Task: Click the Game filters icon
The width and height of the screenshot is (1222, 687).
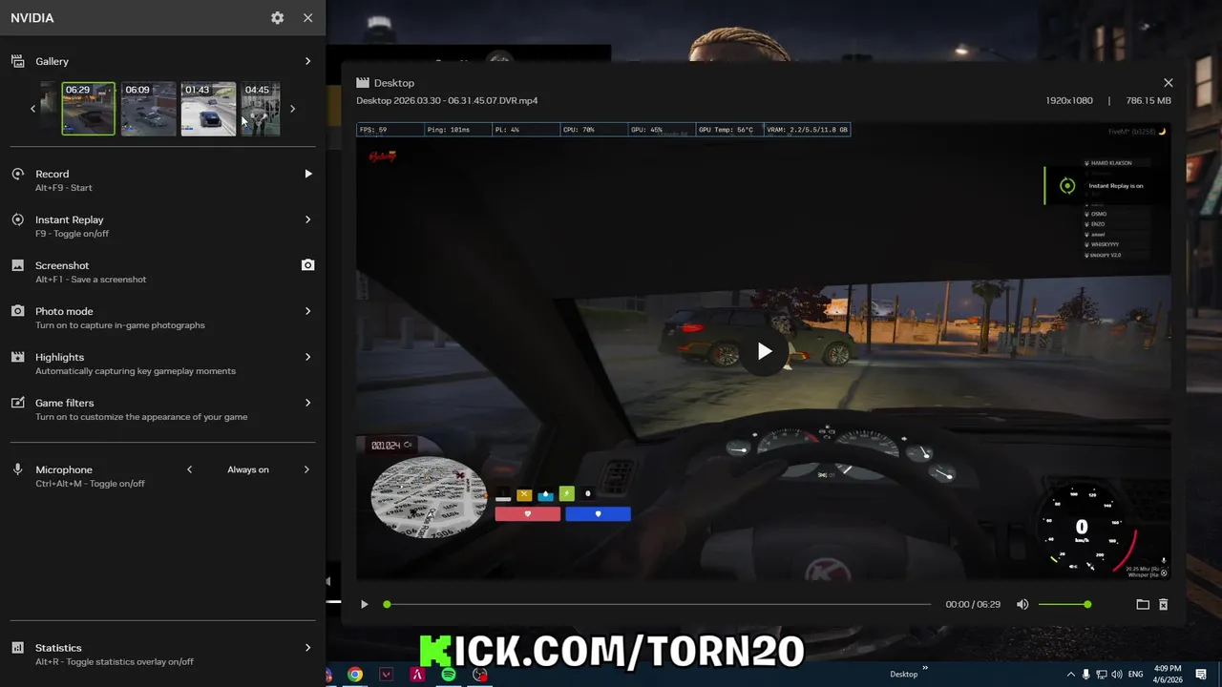Action: coord(17,403)
